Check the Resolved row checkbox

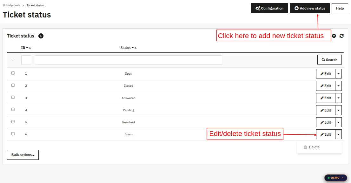(13, 122)
